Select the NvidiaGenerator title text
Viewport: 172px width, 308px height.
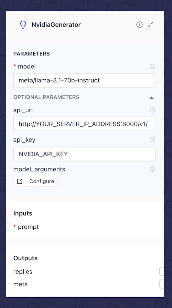click(x=56, y=25)
